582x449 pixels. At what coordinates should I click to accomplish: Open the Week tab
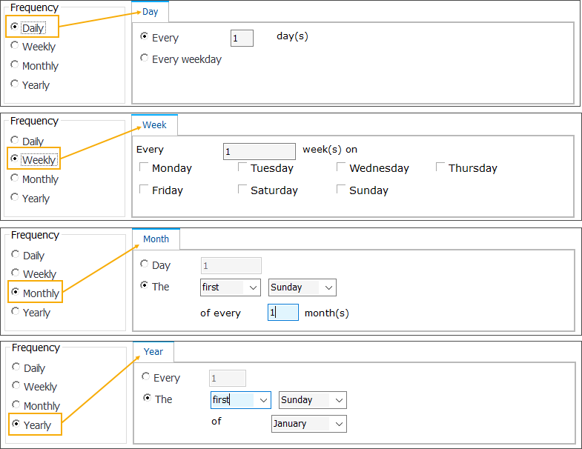point(154,125)
